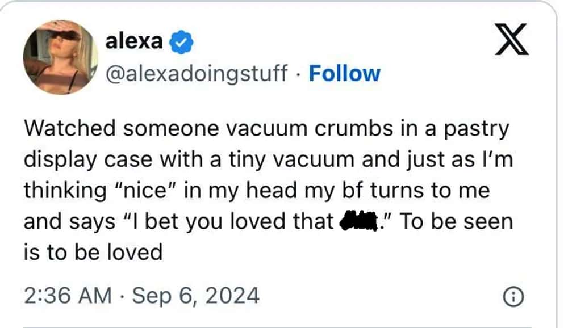The height and width of the screenshot is (328, 568).
Task: Click the 2:36 AM timestamp
Action: 68,296
